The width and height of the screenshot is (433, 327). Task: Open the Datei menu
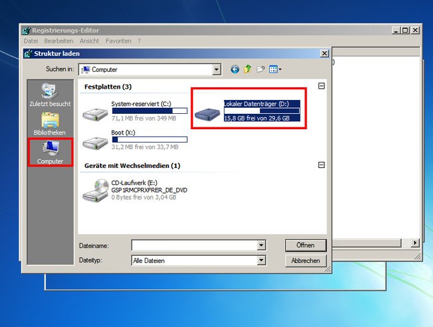[x=31, y=41]
